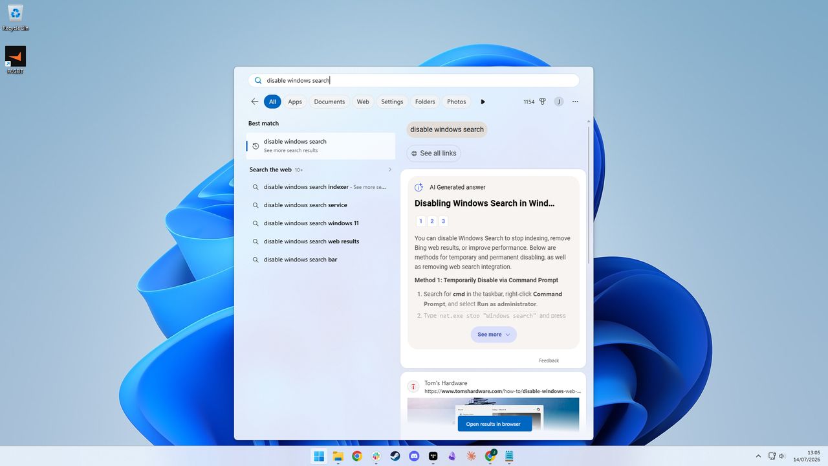Image resolution: width=828 pixels, height=466 pixels.
Task: Switch to the Web filter tab
Action: pyautogui.click(x=363, y=102)
